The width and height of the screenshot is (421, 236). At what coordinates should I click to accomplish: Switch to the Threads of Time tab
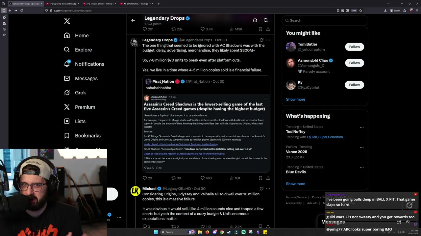pyautogui.click(x=99, y=4)
